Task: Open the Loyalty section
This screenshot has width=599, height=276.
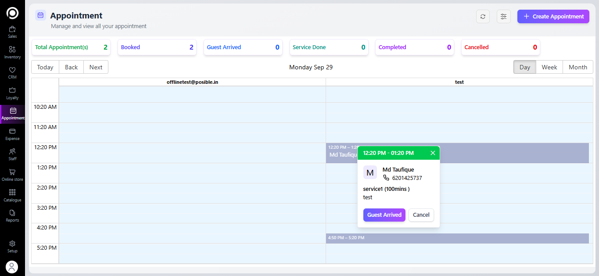Action: [x=12, y=93]
